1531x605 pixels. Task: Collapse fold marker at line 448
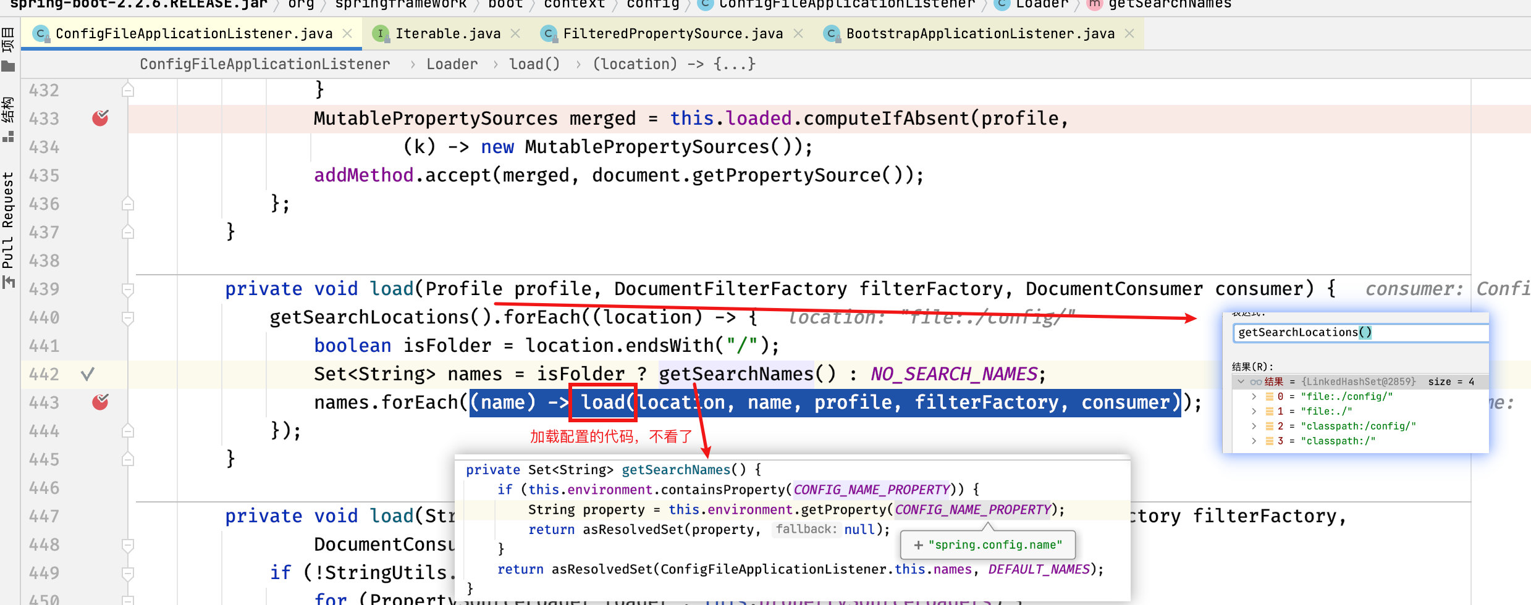128,544
